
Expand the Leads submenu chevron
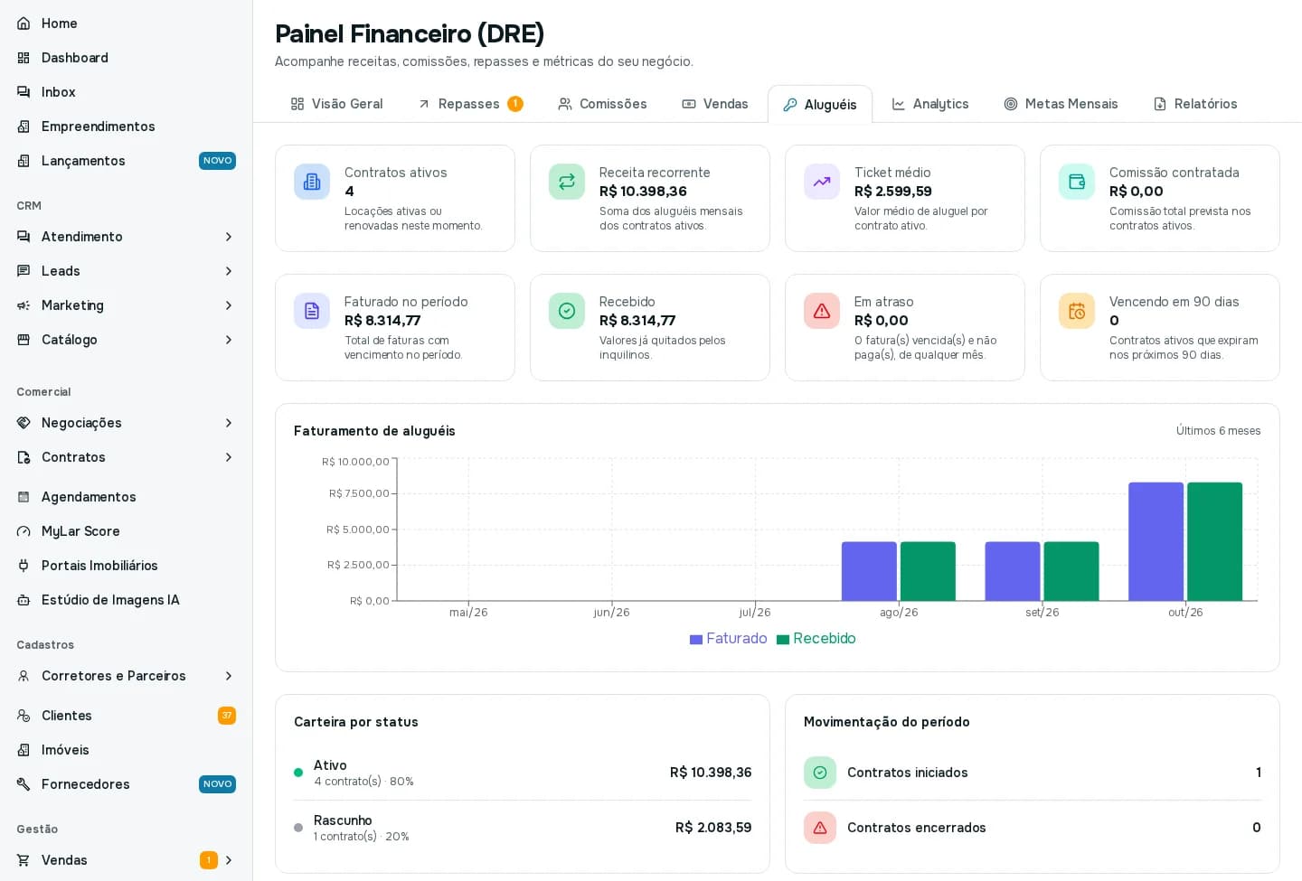click(x=229, y=271)
